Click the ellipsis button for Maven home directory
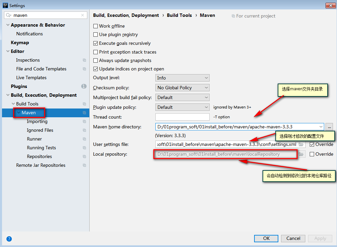Viewport: 337px width, 247px height. 329,127
